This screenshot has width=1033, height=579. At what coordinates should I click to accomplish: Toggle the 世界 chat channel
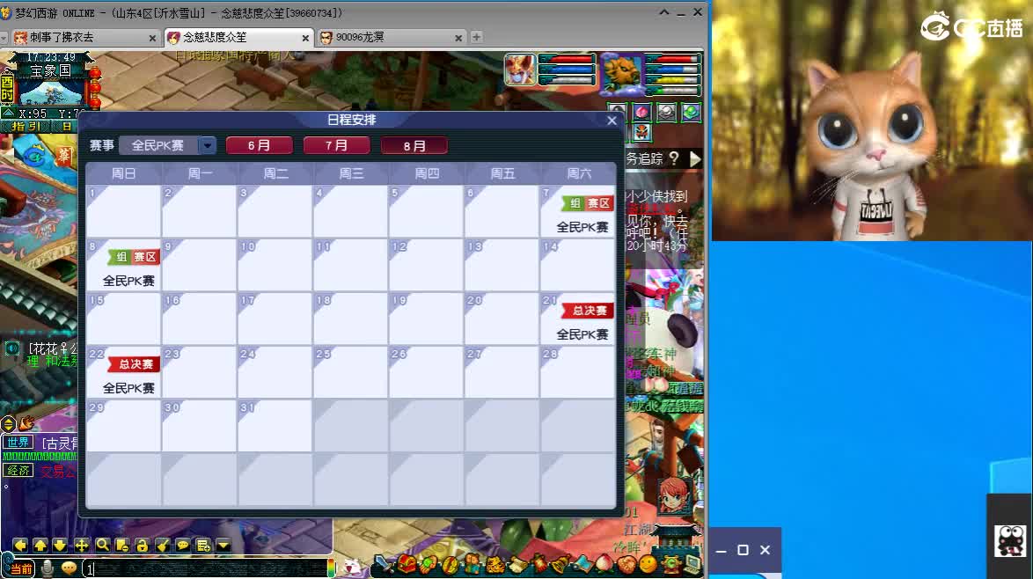tap(18, 443)
